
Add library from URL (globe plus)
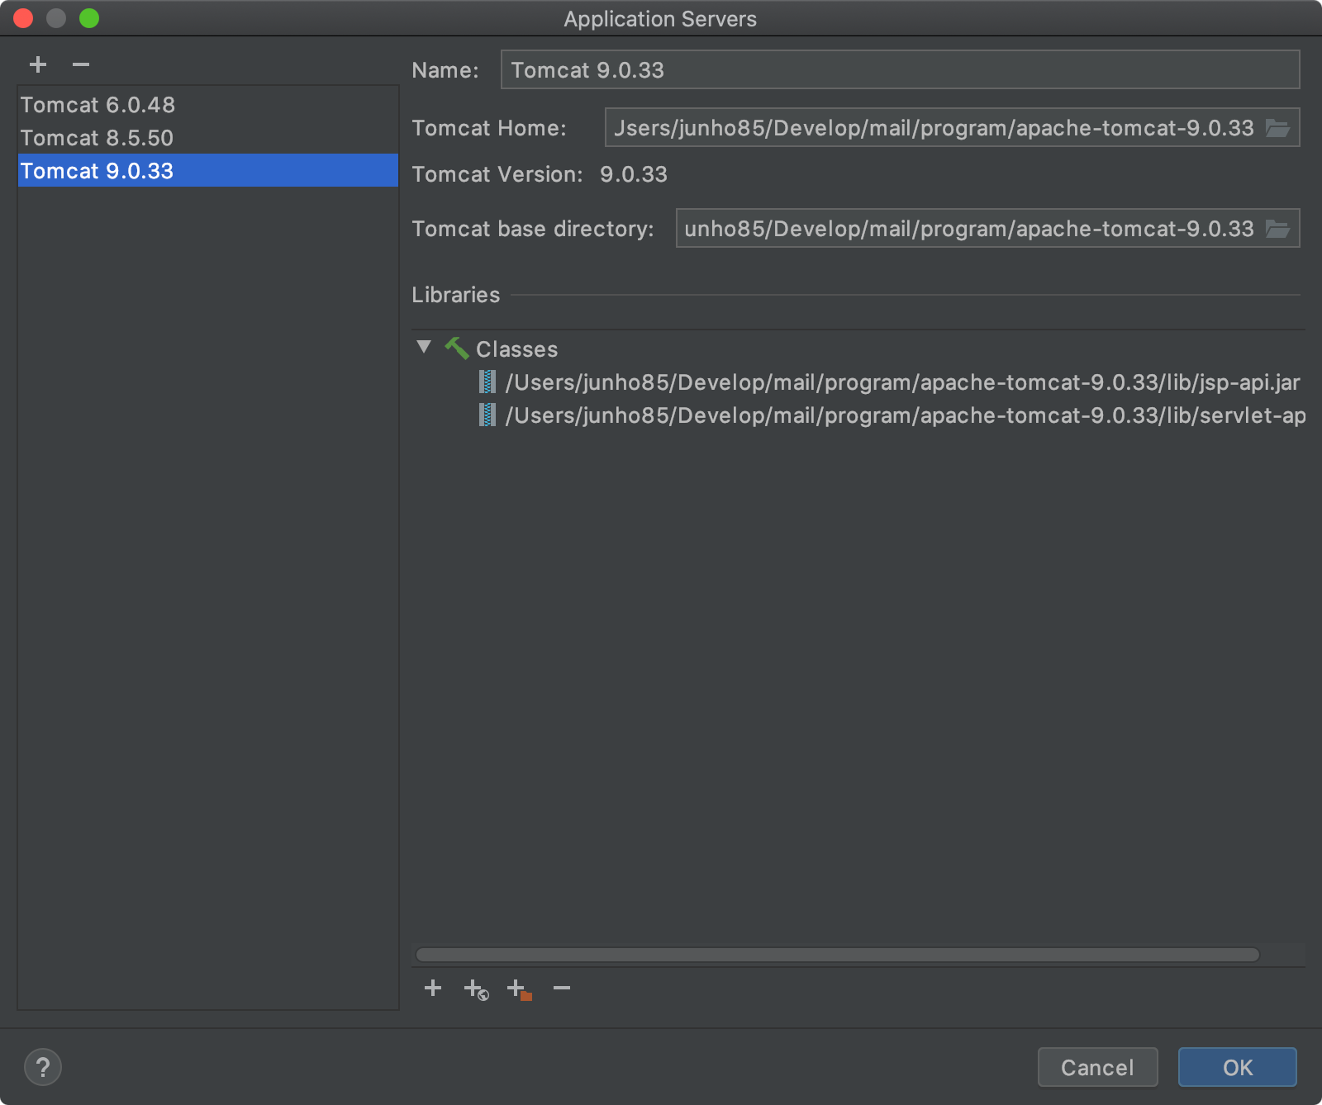(x=476, y=989)
